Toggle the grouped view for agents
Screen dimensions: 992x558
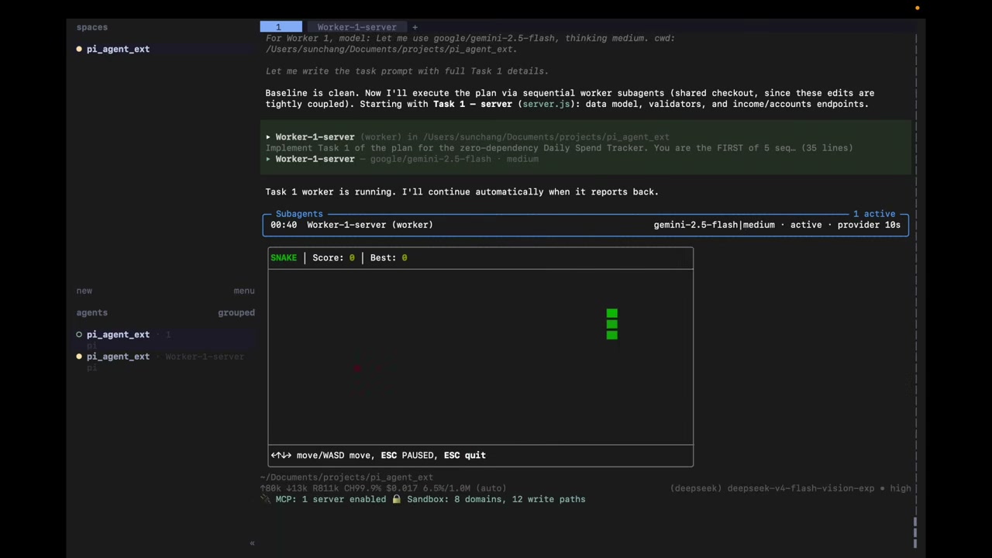click(236, 312)
